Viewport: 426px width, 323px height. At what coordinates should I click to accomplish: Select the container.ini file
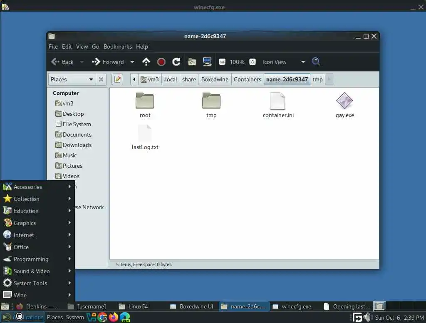(277, 100)
